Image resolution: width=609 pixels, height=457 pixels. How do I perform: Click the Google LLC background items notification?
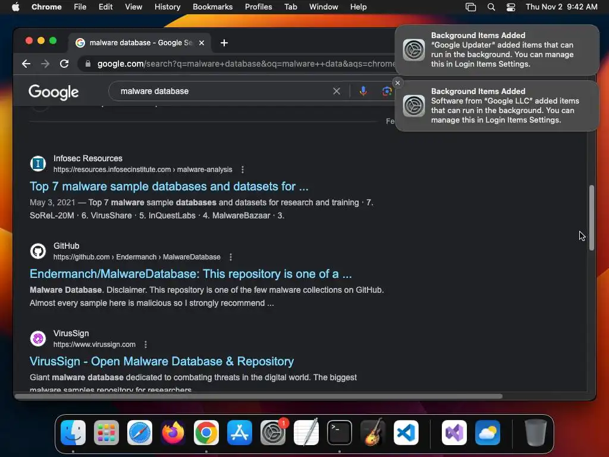(497, 106)
